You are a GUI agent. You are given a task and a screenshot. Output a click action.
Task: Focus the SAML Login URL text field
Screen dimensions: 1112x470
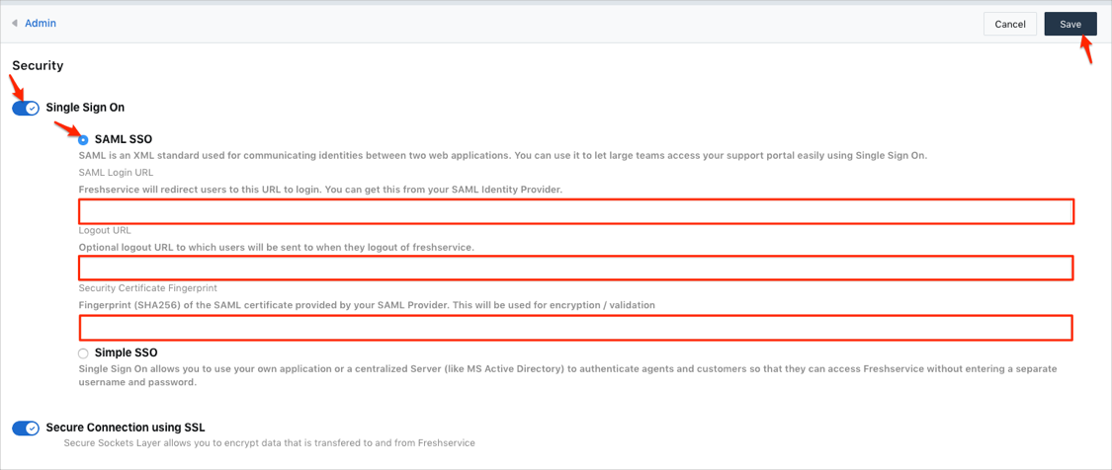pyautogui.click(x=575, y=211)
